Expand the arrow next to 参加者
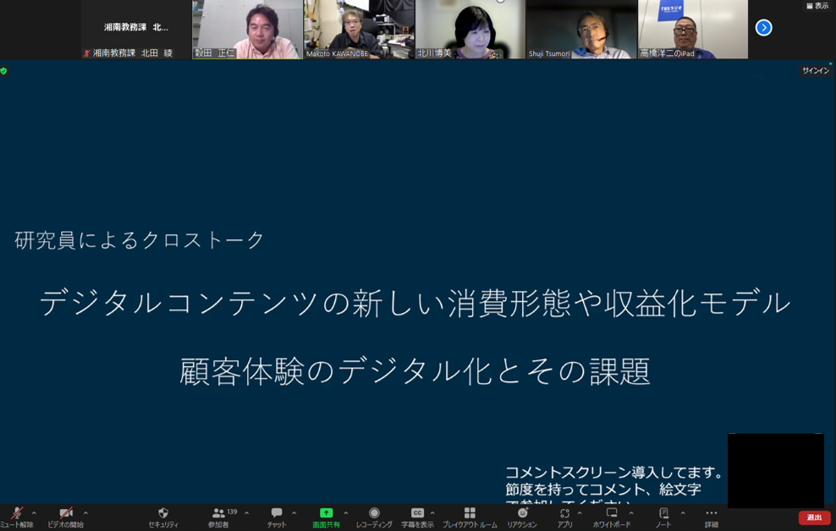This screenshot has width=836, height=531. click(246, 513)
